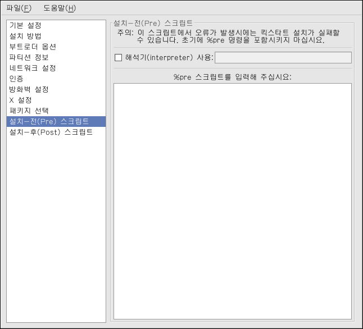The width and height of the screenshot is (363, 329).
Task: Click the '%pre 스크립트를 입력해 주십시오' label
Action: pos(232,77)
